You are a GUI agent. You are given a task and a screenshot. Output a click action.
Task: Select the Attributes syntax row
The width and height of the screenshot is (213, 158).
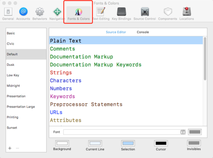tap(126, 120)
